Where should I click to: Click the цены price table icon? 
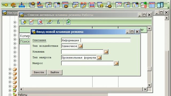point(152,5)
